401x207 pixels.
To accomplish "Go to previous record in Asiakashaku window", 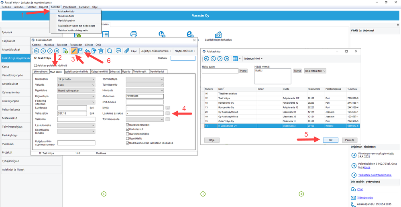I will [x=213, y=59].
